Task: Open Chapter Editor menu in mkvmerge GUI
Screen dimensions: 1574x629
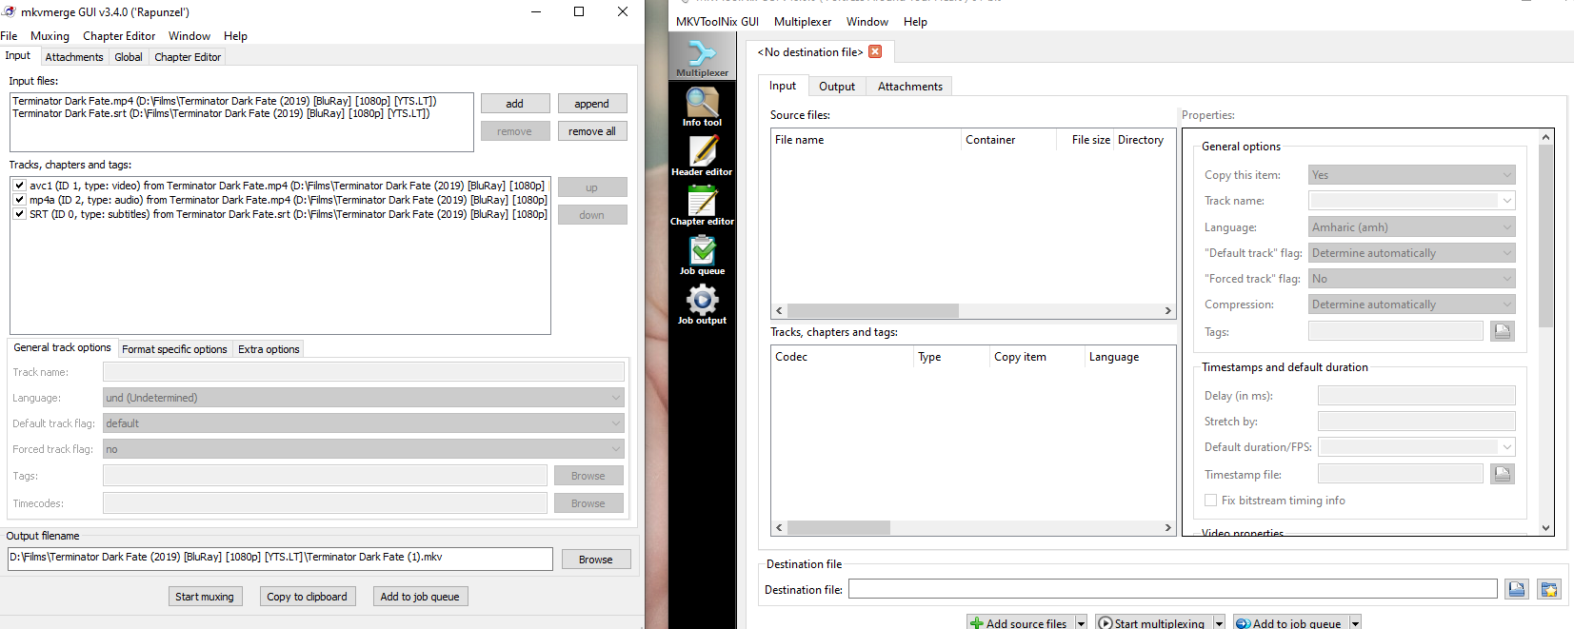Action: [119, 36]
